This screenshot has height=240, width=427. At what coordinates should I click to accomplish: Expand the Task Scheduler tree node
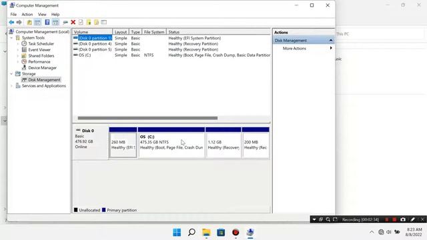coord(18,43)
